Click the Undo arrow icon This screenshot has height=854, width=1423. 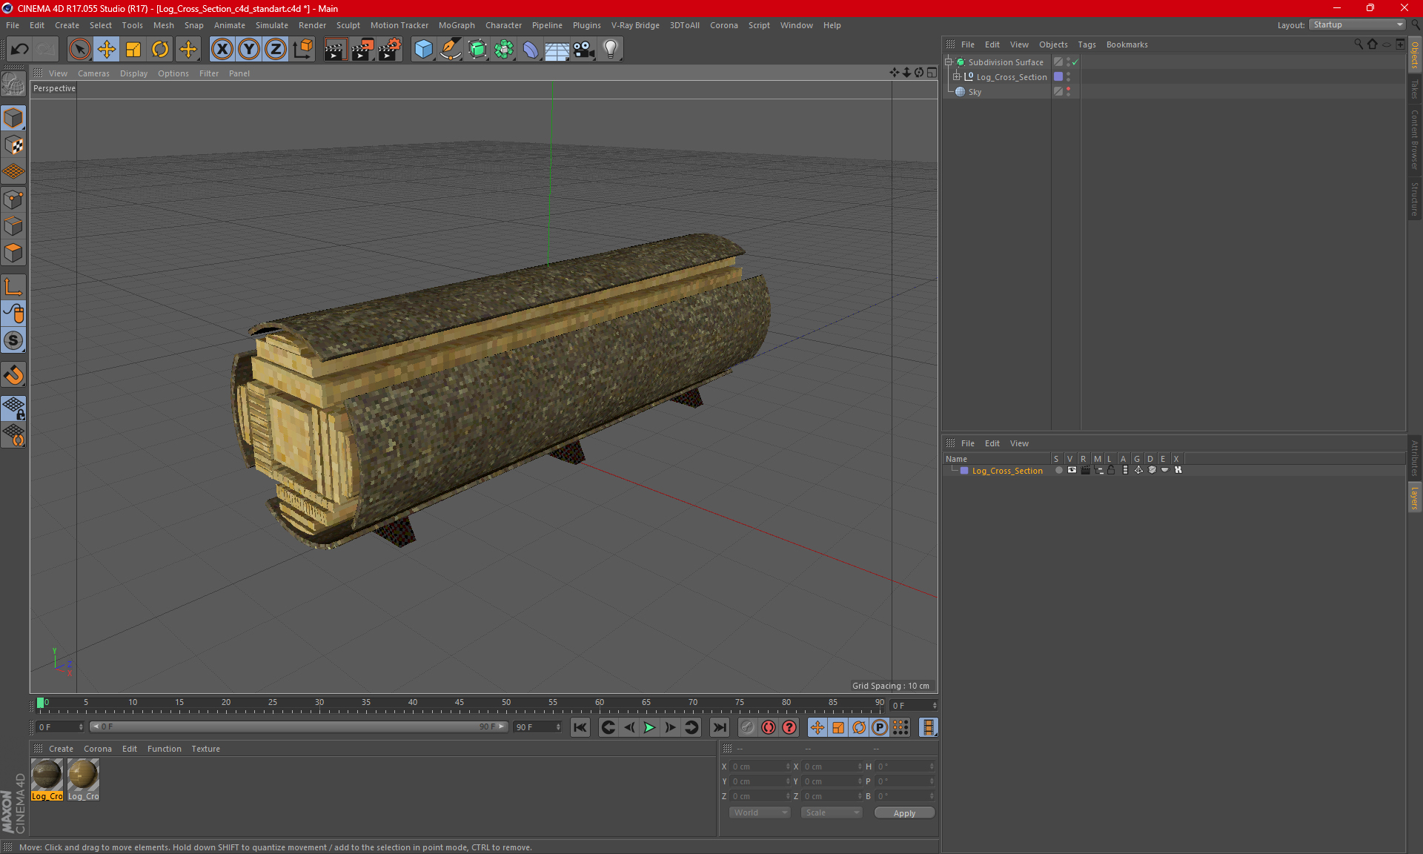tap(20, 50)
